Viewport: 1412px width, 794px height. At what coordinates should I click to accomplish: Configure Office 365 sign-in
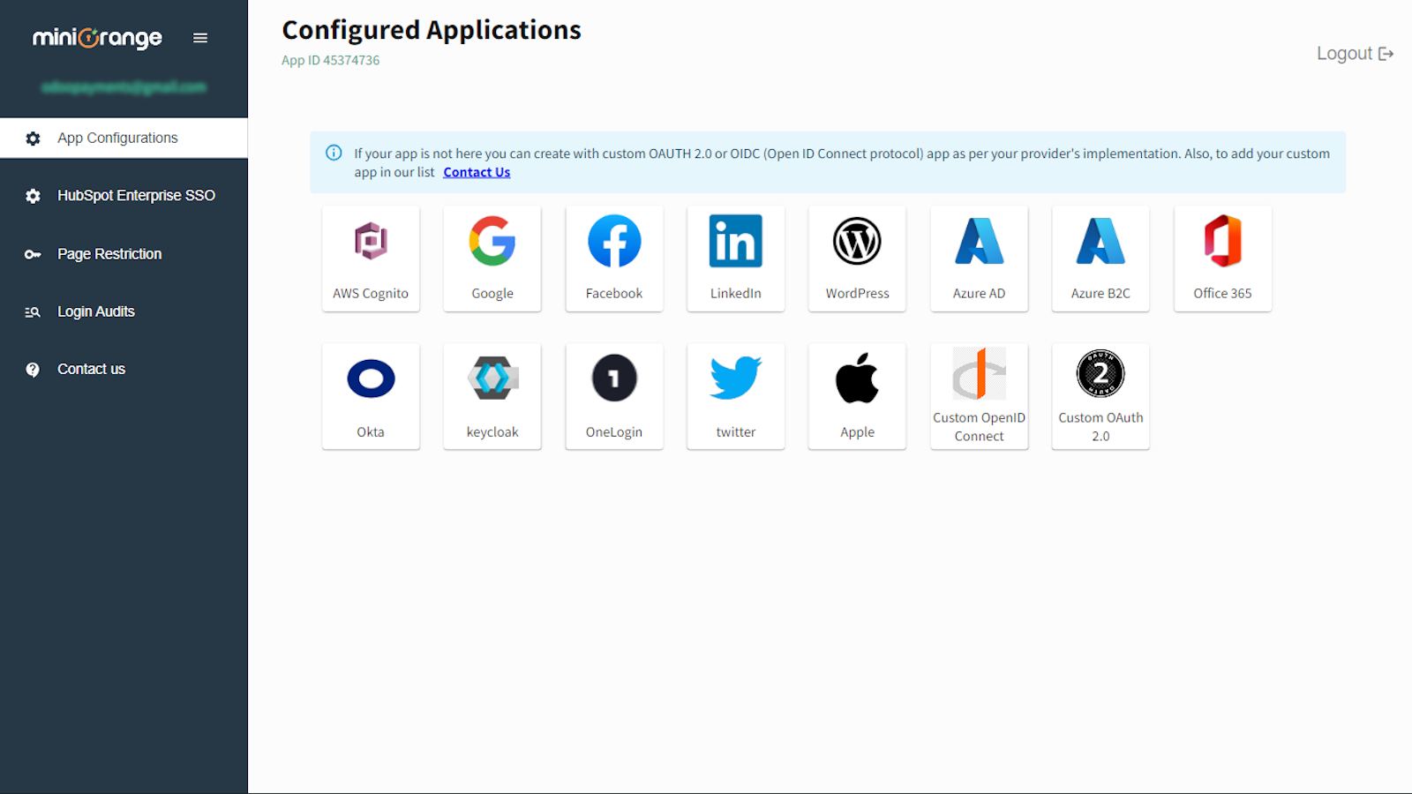(1222, 258)
